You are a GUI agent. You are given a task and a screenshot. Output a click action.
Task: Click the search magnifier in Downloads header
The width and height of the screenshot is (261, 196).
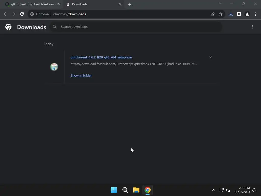(55, 27)
